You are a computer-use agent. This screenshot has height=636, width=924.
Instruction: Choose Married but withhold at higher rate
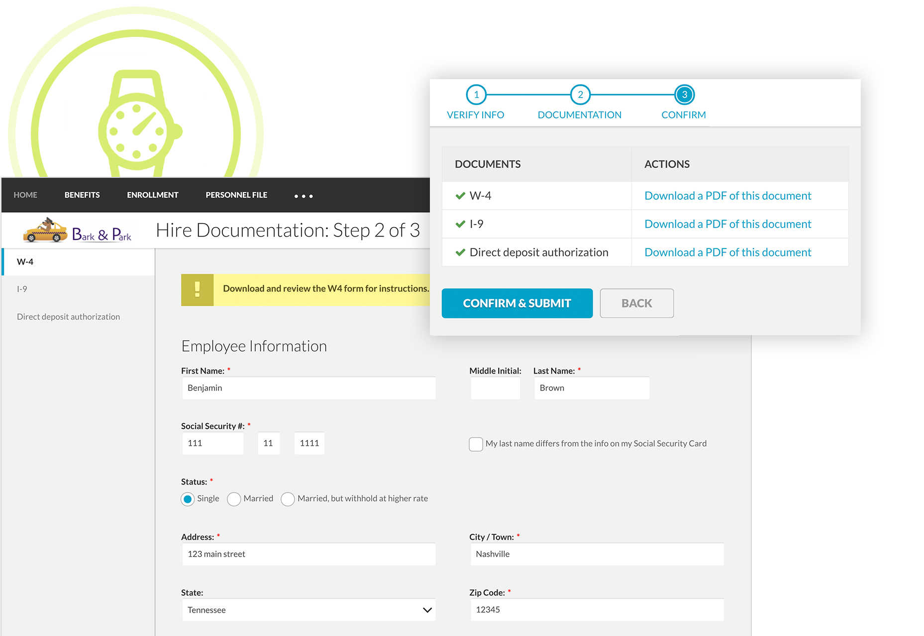click(288, 499)
